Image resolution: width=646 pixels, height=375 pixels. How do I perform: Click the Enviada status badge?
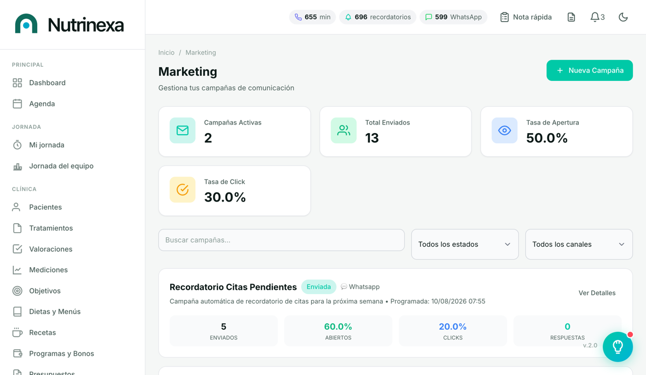click(x=319, y=287)
